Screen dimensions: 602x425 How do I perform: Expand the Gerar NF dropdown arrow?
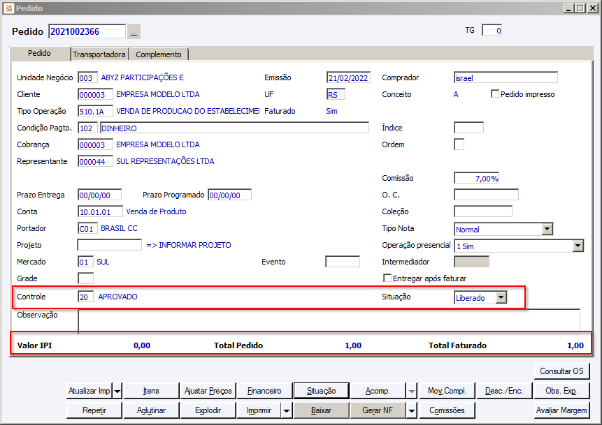point(412,410)
